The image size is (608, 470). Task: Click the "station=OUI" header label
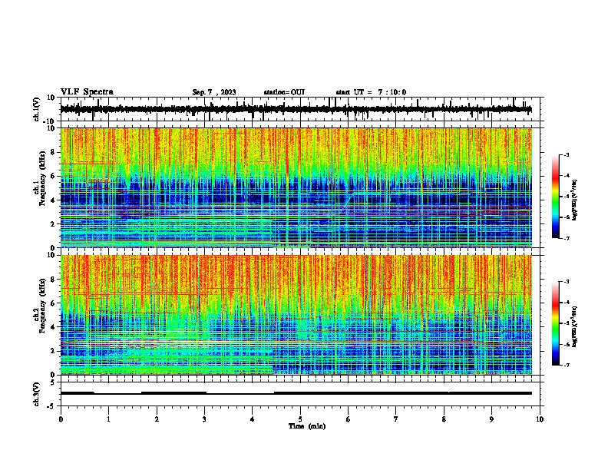284,92
